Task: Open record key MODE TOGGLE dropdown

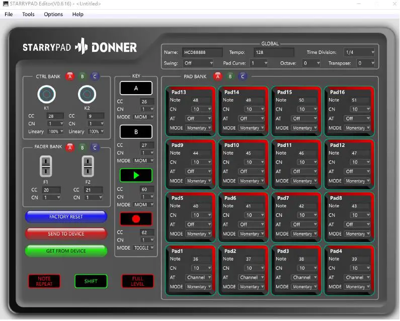Action: point(143,248)
